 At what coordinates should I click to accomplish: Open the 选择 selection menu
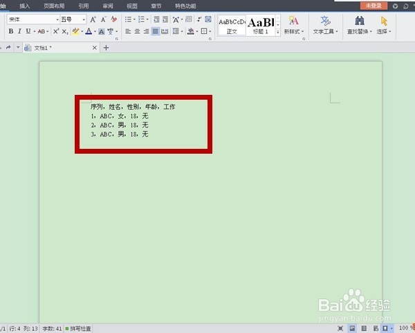tap(384, 25)
